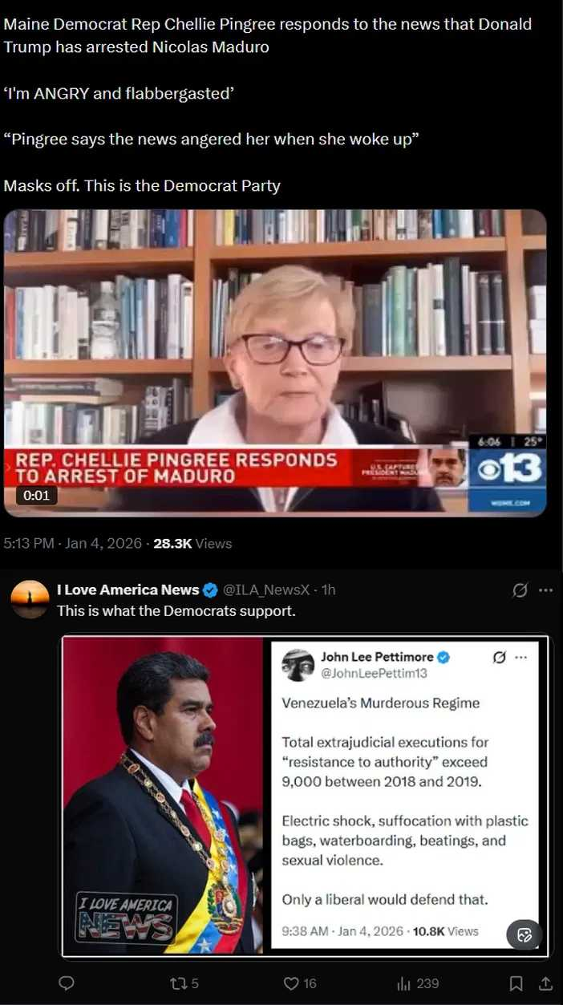Viewport: 563px width, 1005px height.
Task: Open the three-dot menu on ILA_NewsX reply
Action: pos(546,590)
